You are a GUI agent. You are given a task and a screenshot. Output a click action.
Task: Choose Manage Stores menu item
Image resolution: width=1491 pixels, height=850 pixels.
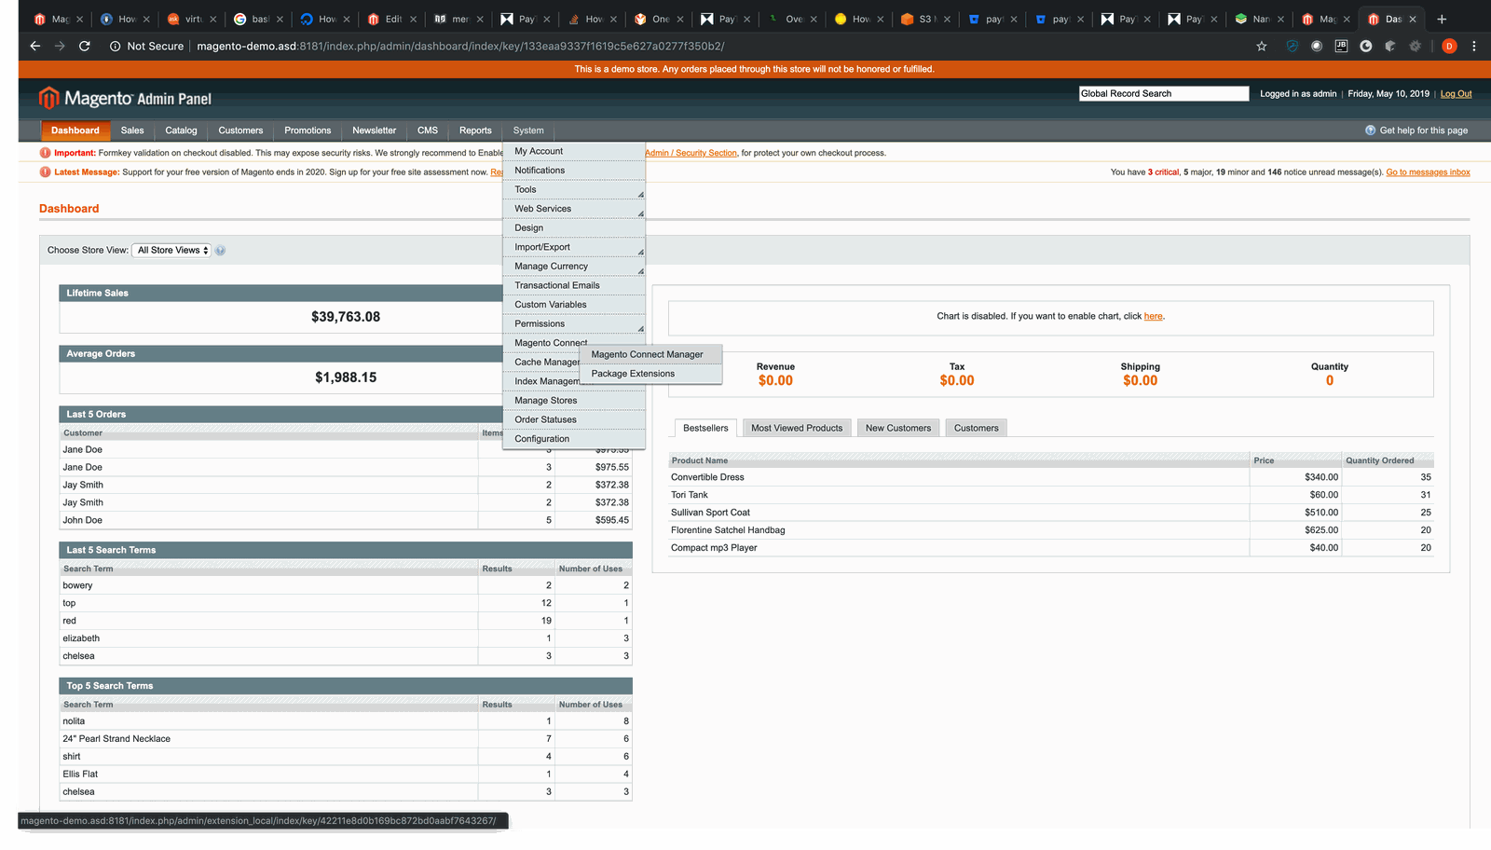click(574, 401)
